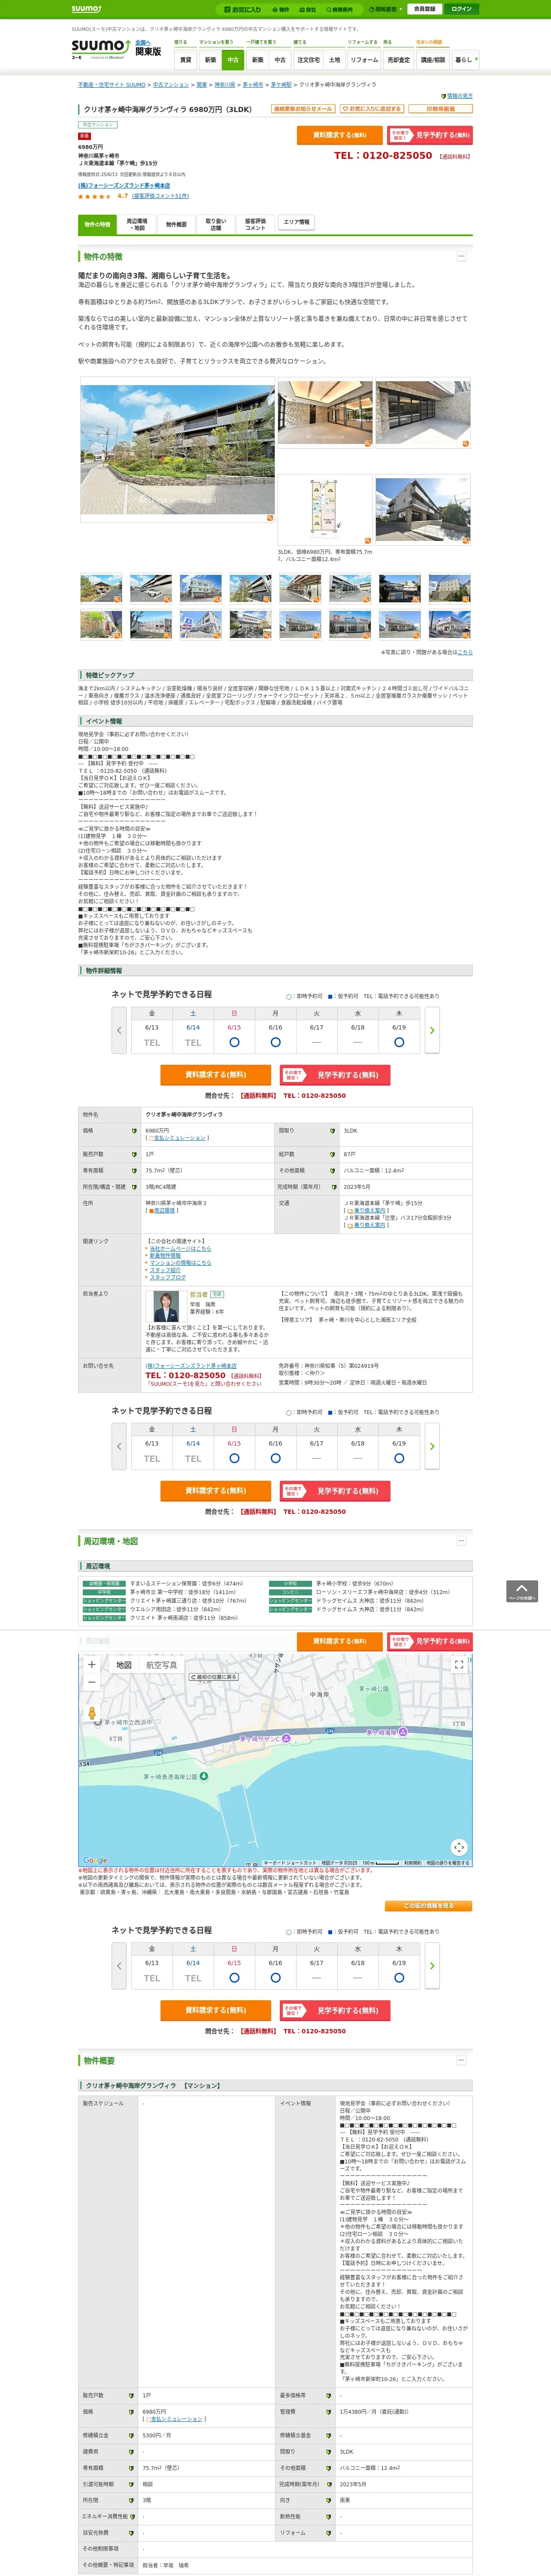The height and width of the screenshot is (2576, 551).
Task: Click magnifier icon on main exterior photo
Action: coord(269,518)
